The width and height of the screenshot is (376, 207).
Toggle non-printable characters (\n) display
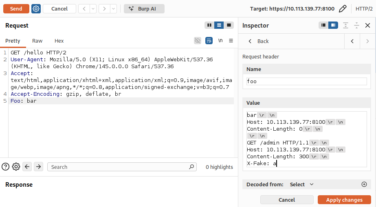(220, 41)
